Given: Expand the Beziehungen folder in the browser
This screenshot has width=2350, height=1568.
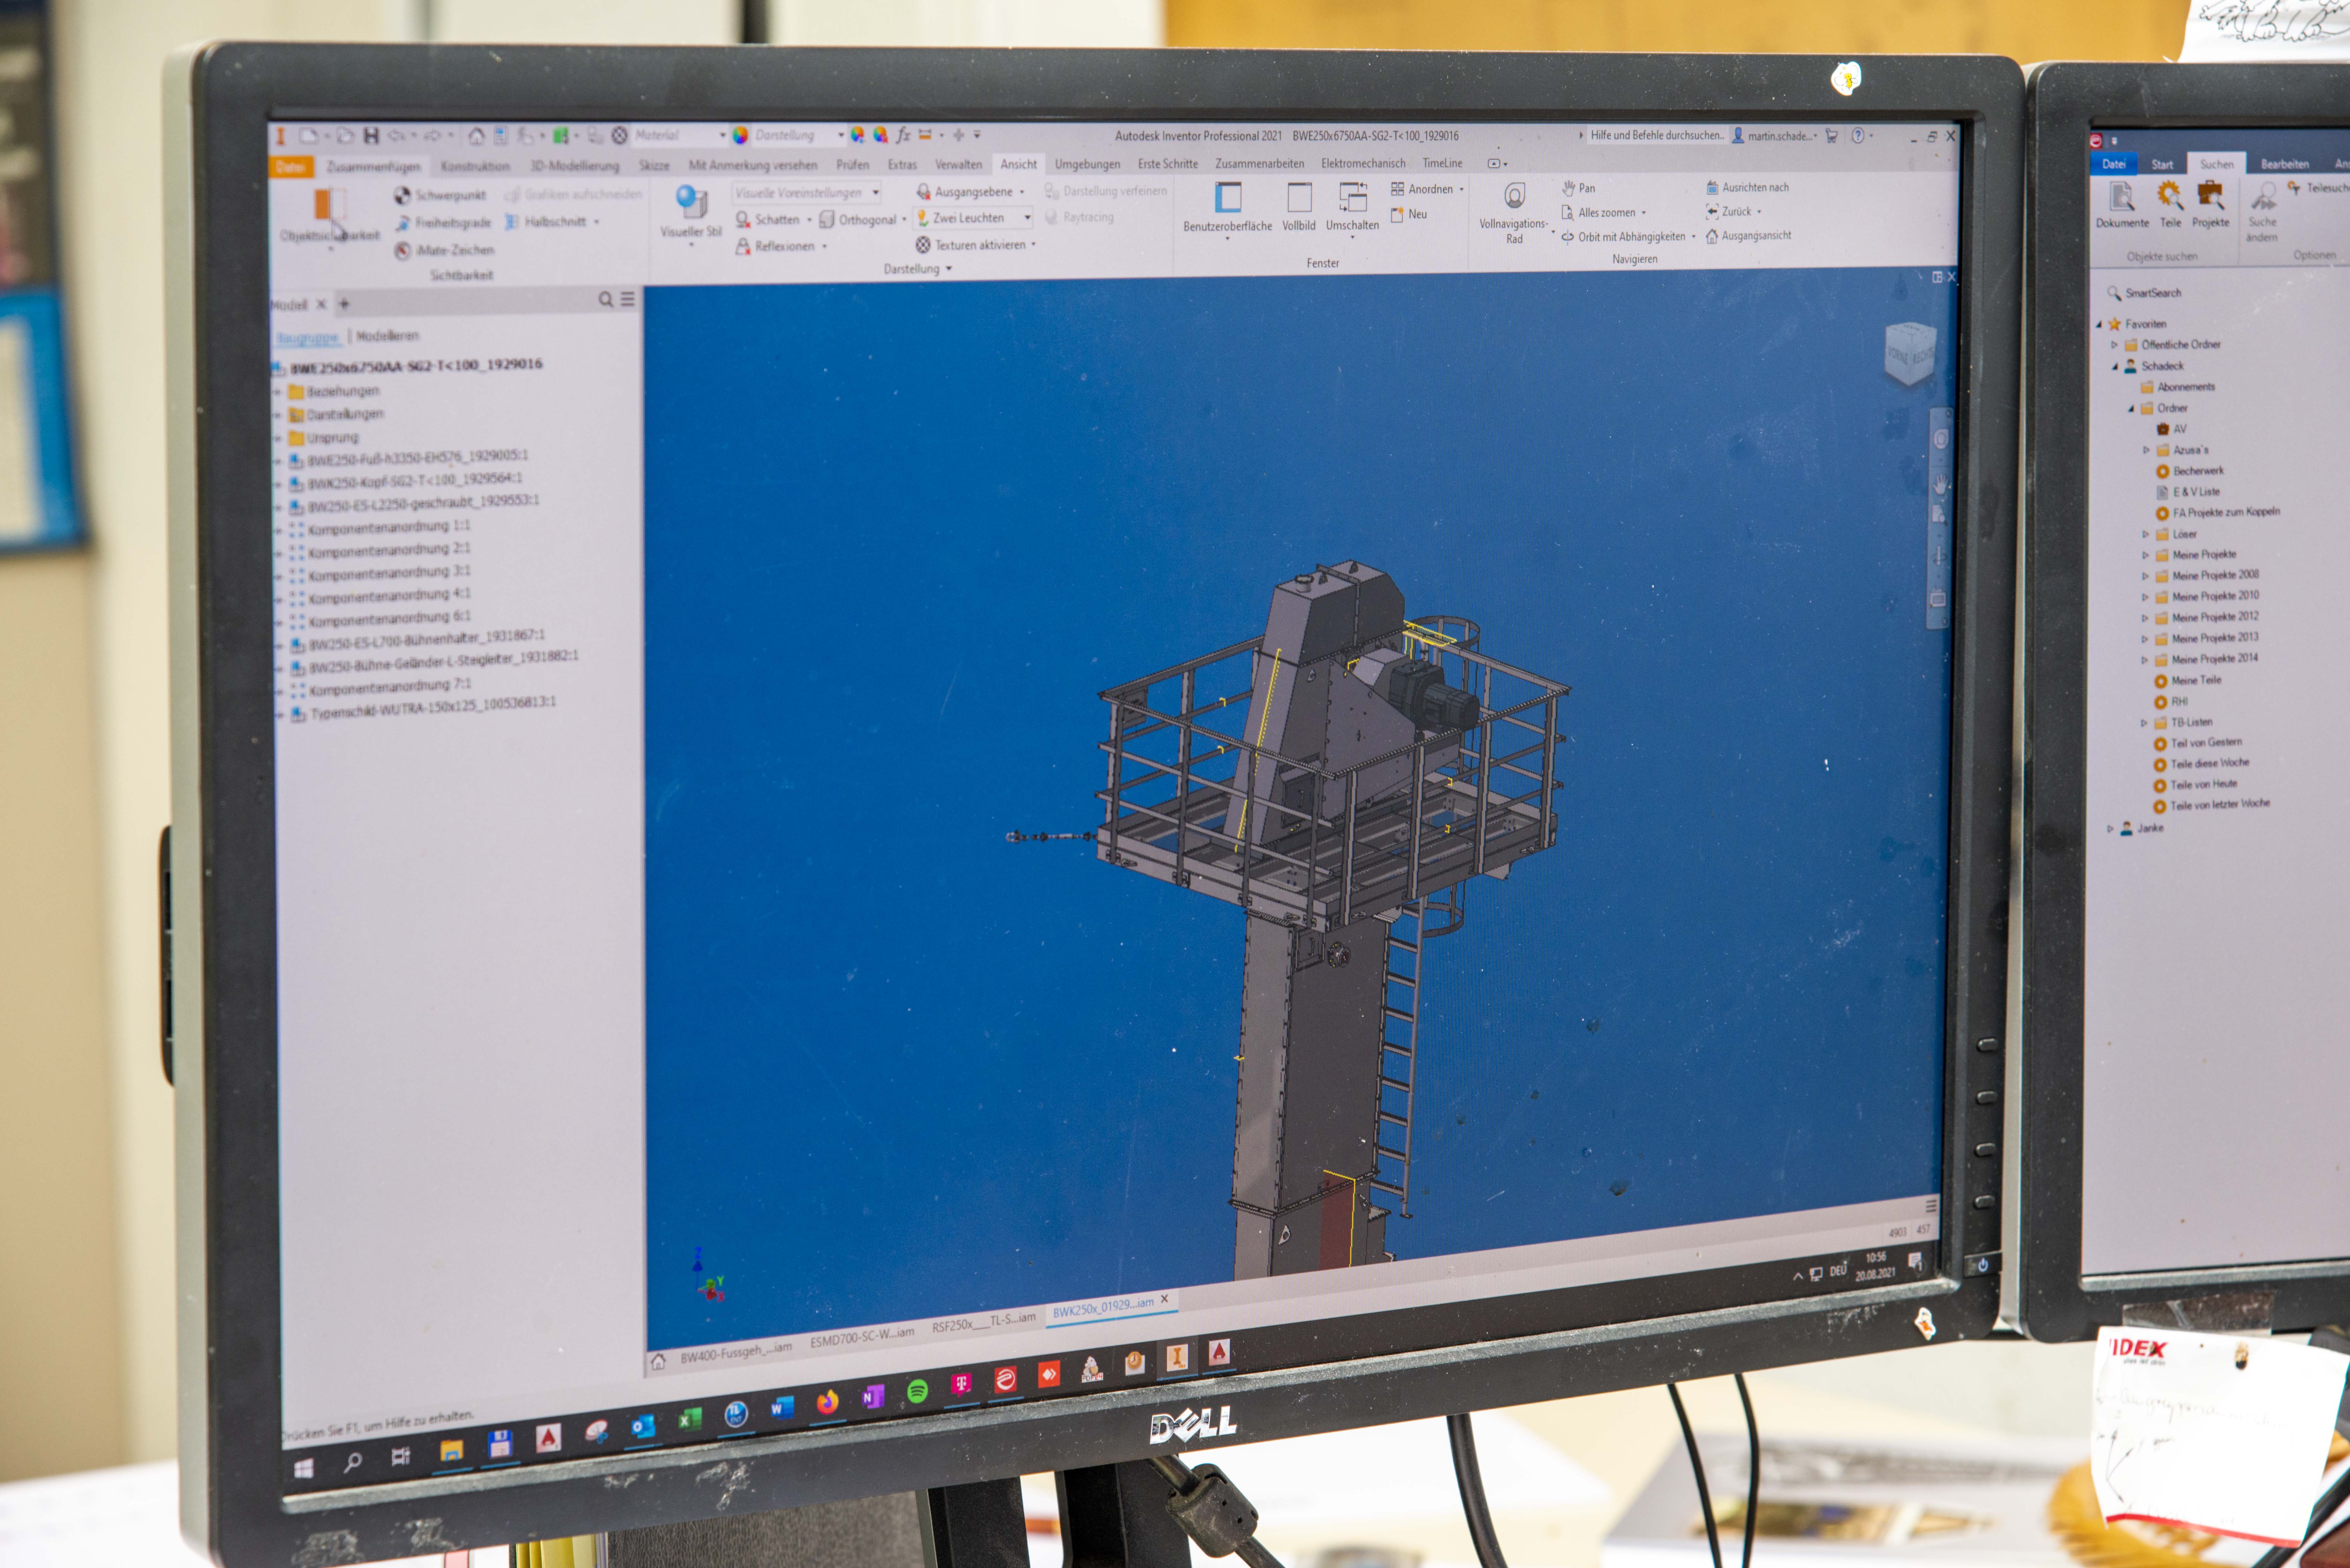Looking at the screenshot, I should point(278,392).
